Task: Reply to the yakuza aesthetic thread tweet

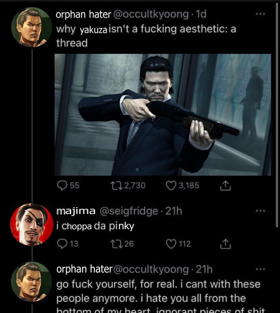Action: coord(62,185)
